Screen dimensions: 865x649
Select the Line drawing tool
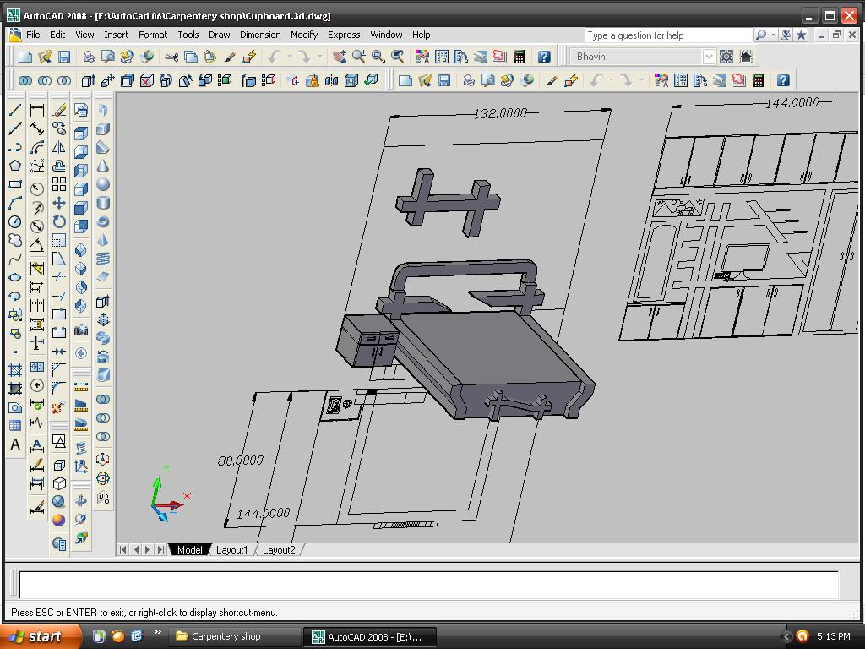click(15, 110)
